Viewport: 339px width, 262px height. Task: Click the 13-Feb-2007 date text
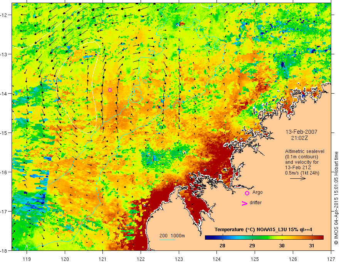click(x=302, y=132)
